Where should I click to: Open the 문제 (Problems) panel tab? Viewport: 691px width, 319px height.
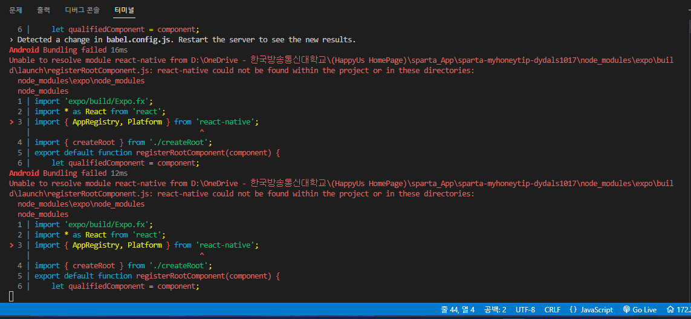click(x=16, y=9)
